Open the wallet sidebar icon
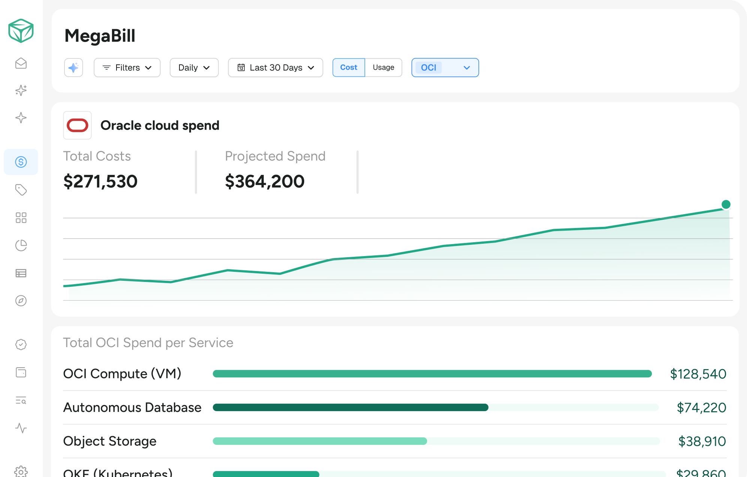The height and width of the screenshot is (477, 747). [21, 372]
